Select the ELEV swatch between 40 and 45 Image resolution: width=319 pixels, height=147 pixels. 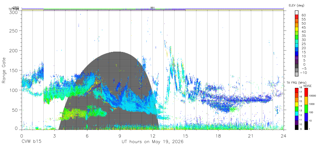pyautogui.click(x=297, y=29)
